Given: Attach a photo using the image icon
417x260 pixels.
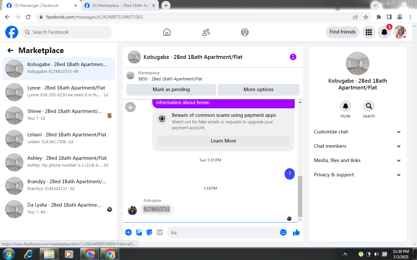Looking at the screenshot, I should [x=139, y=232].
